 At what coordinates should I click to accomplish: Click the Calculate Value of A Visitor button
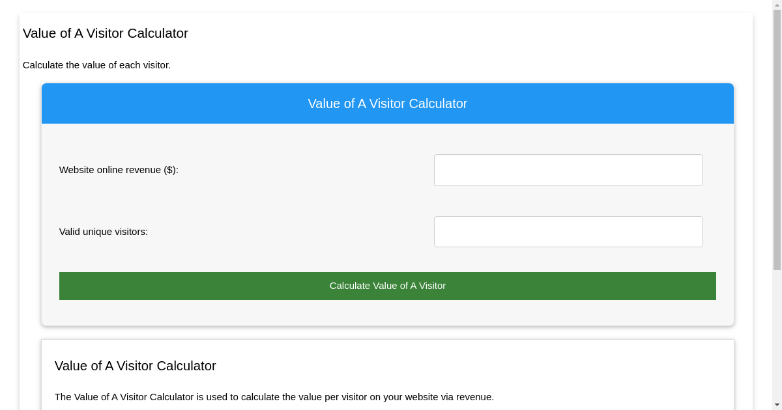click(388, 286)
